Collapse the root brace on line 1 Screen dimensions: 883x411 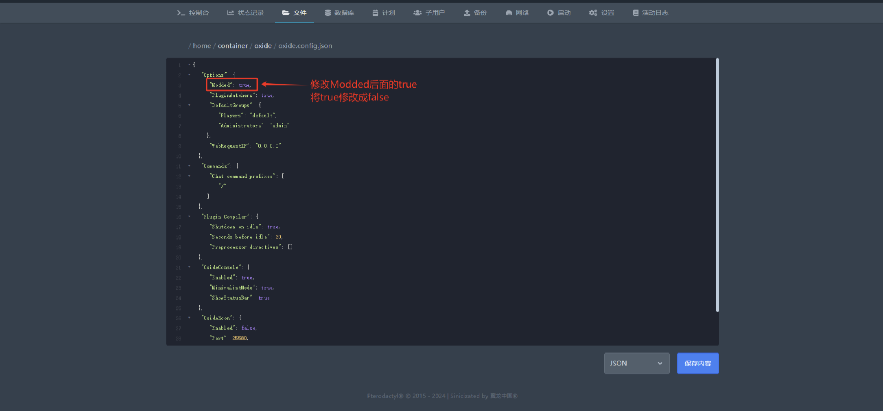click(189, 64)
